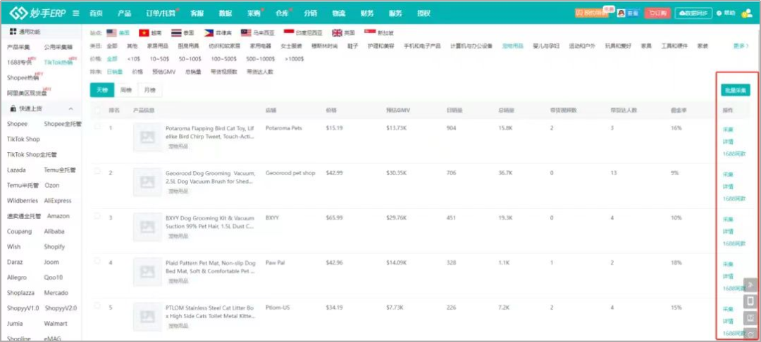Open the BXYY Dog Grooming Kit thumbnail
This screenshot has width=761, height=342.
tap(147, 227)
